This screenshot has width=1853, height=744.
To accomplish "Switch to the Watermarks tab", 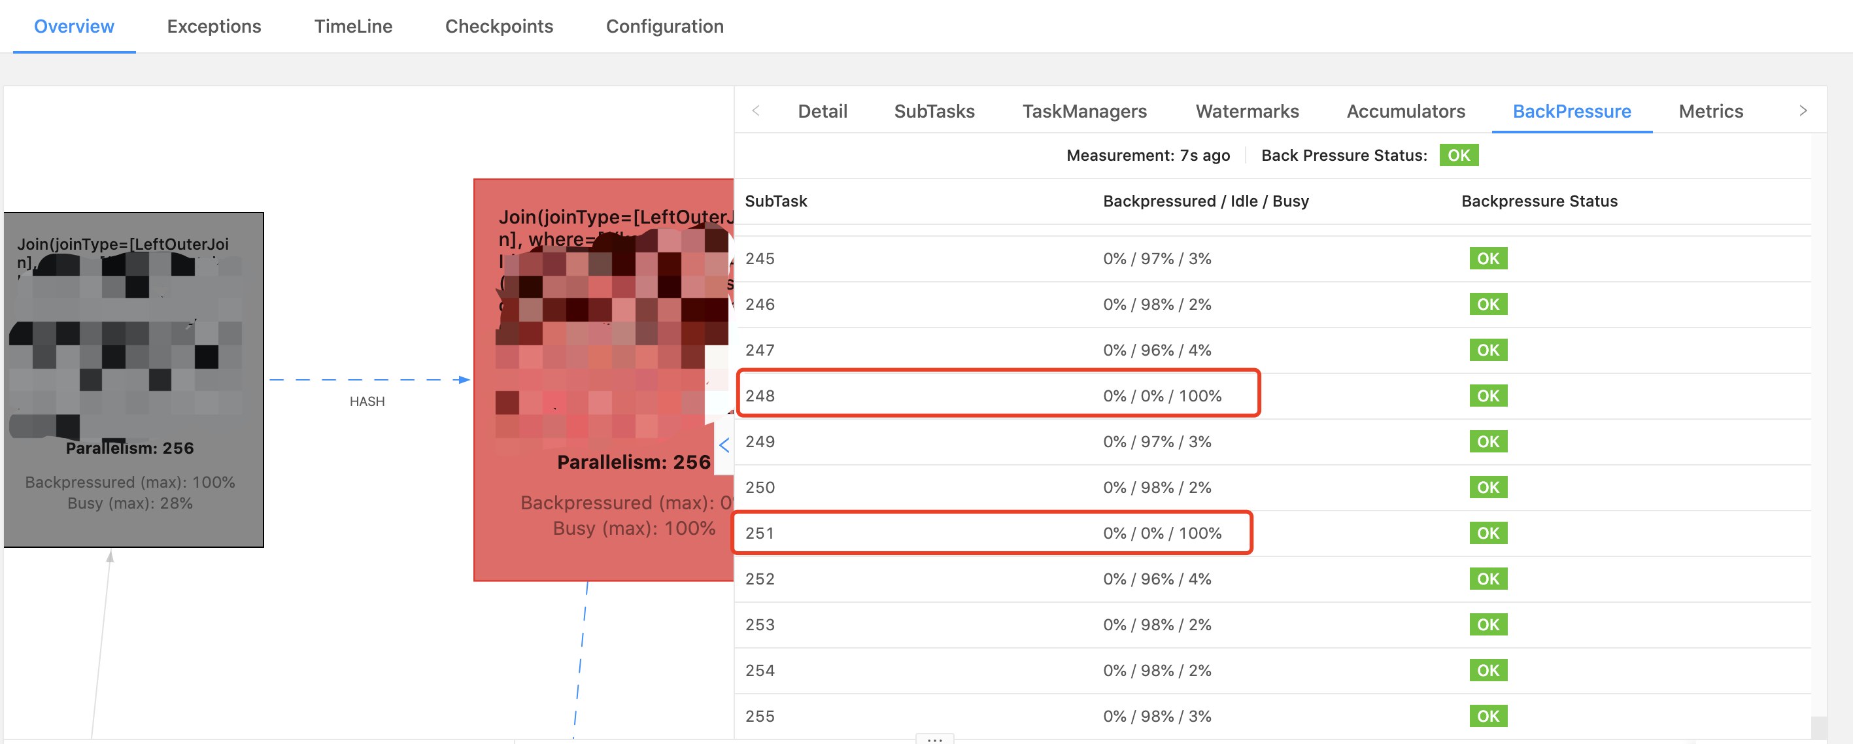I will click(1247, 112).
